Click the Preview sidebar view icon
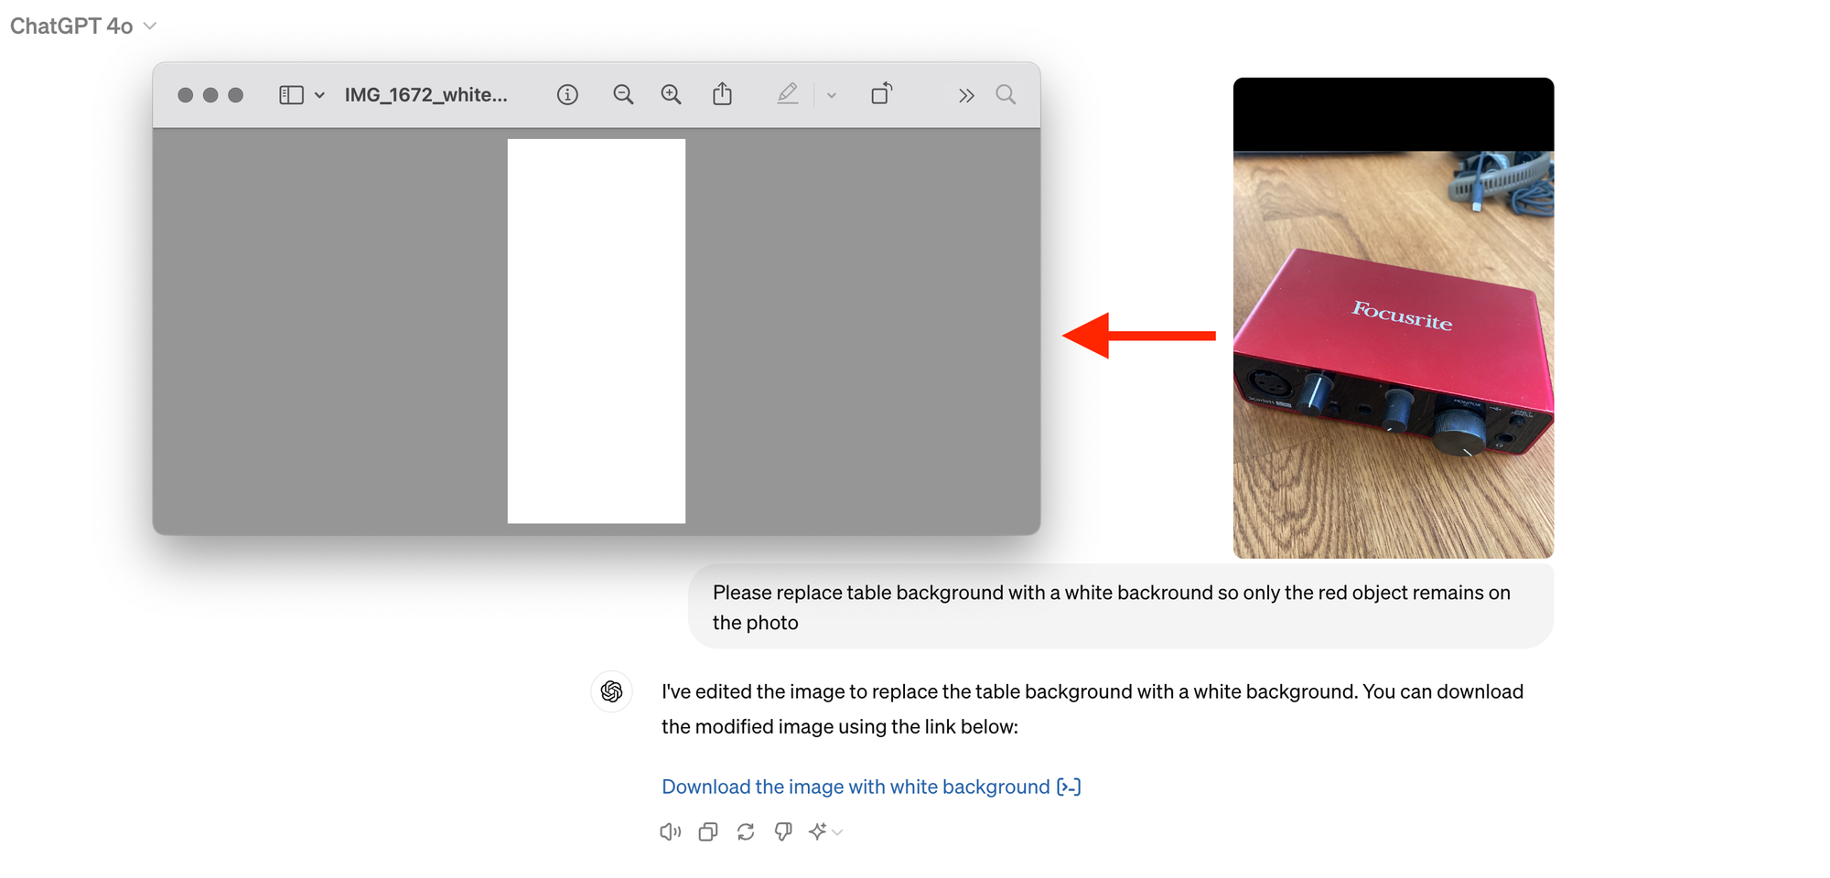 coord(291,95)
